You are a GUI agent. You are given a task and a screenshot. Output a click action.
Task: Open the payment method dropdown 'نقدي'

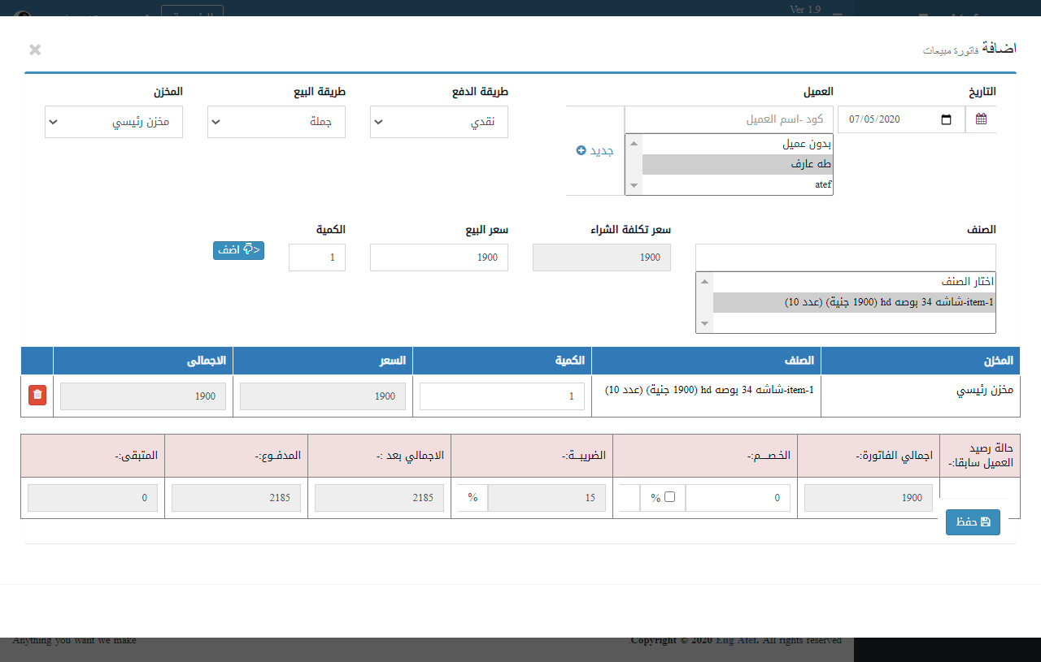(x=439, y=122)
